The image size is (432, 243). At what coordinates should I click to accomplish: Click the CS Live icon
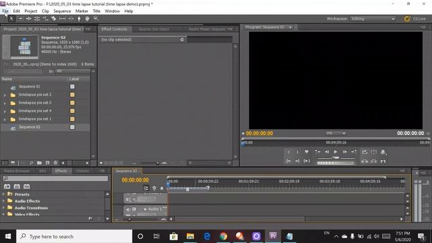[407, 19]
